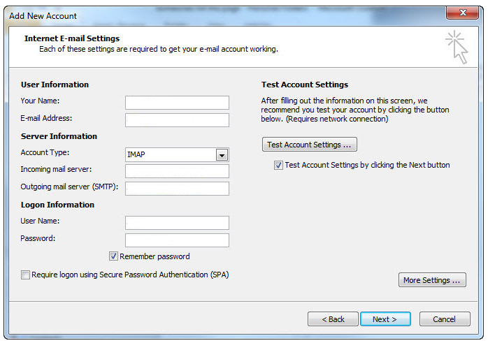Screen dimensions: 488x343
Task: Click the Outgoing mail server (SMTP) field
Action: [x=177, y=189]
